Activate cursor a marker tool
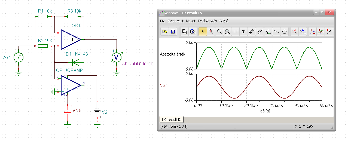Image resolution: width=348 pixels, height=141 pixels. click(294, 32)
